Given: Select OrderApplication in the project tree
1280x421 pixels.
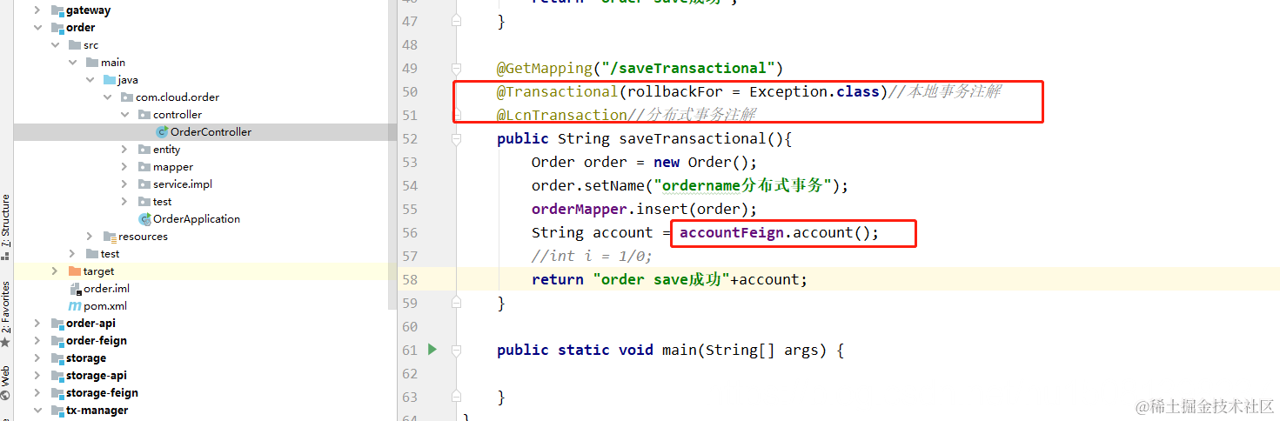Looking at the screenshot, I should click(x=197, y=219).
